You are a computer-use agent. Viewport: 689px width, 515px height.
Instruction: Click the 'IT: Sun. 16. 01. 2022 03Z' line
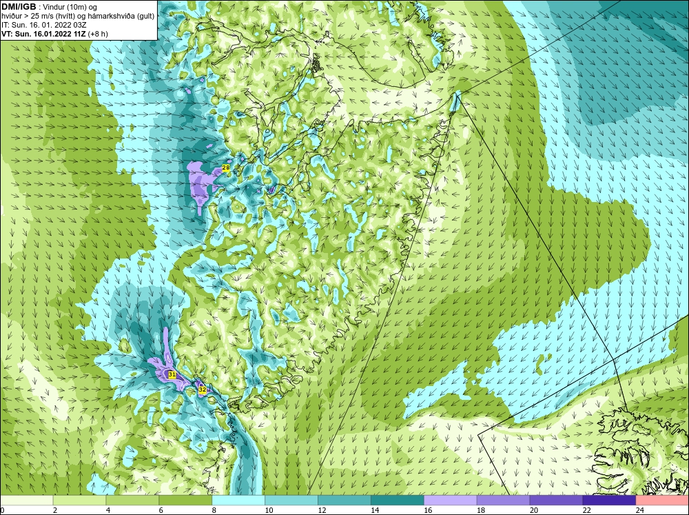click(44, 25)
